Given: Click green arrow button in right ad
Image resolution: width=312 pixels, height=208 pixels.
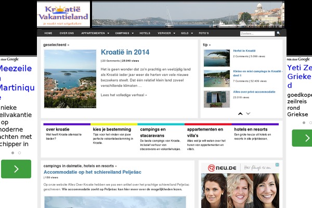Looking at the screenshot, I should 302,138.
